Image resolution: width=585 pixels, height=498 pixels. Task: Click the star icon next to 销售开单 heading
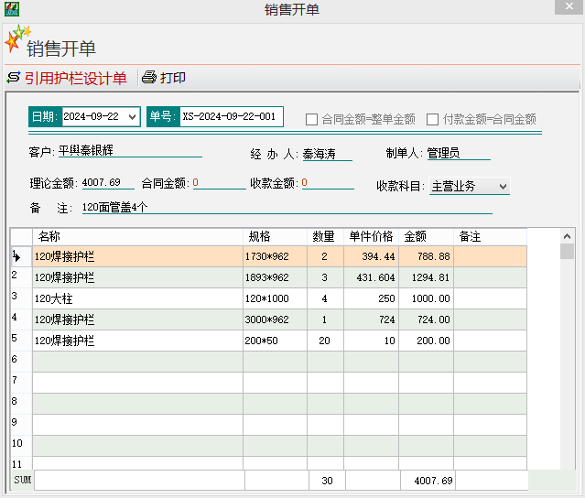click(x=16, y=38)
